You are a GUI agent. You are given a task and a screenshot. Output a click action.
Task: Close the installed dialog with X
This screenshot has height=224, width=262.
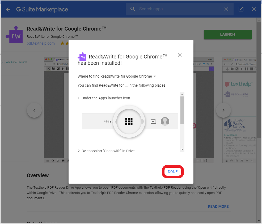(179, 55)
